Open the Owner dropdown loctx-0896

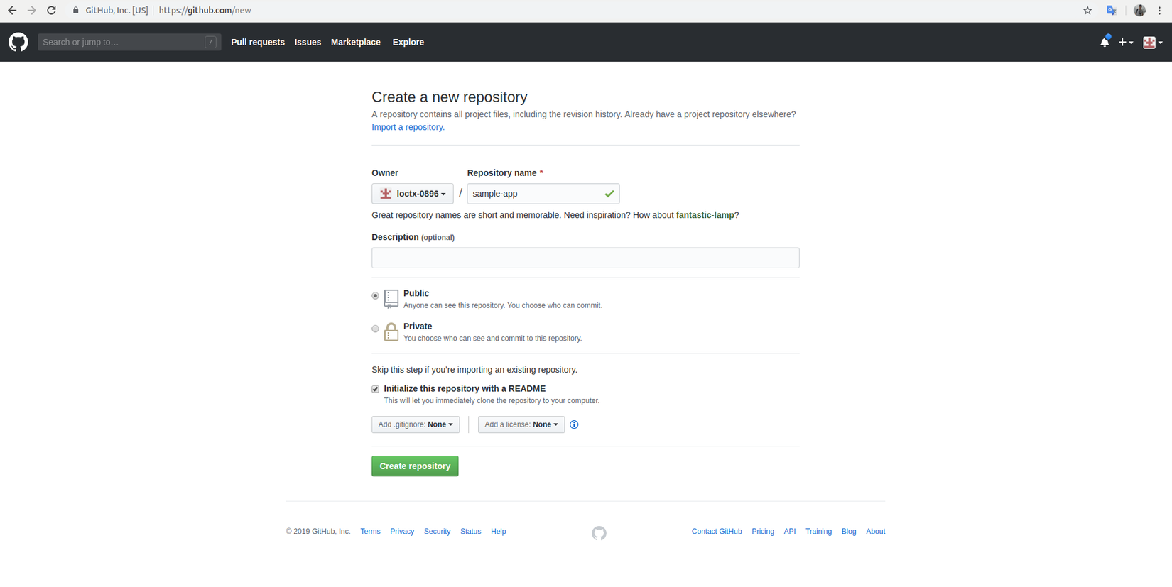coord(412,194)
